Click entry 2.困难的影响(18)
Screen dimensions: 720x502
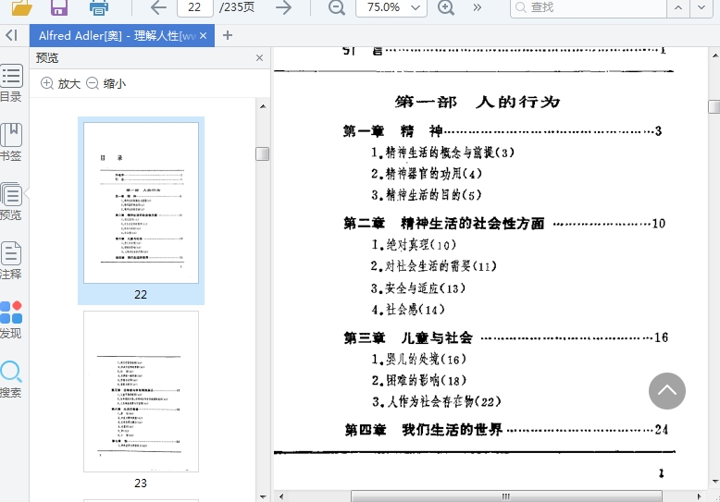[419, 380]
